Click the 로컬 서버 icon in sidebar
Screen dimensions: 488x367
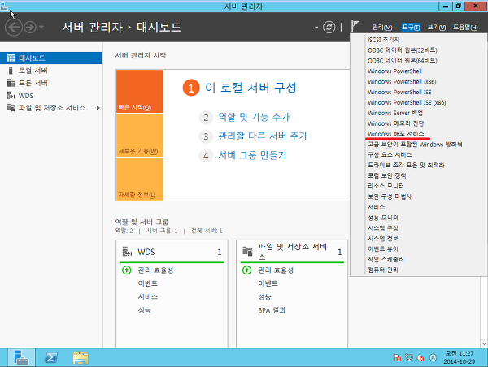(x=11, y=71)
